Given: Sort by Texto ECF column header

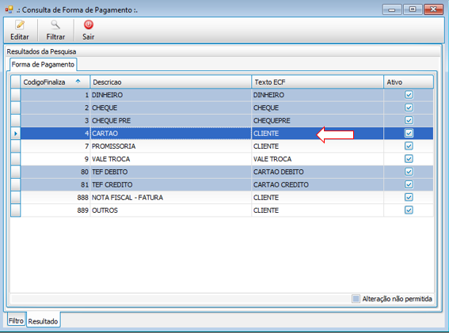Looking at the screenshot, I should pyautogui.click(x=318, y=82).
